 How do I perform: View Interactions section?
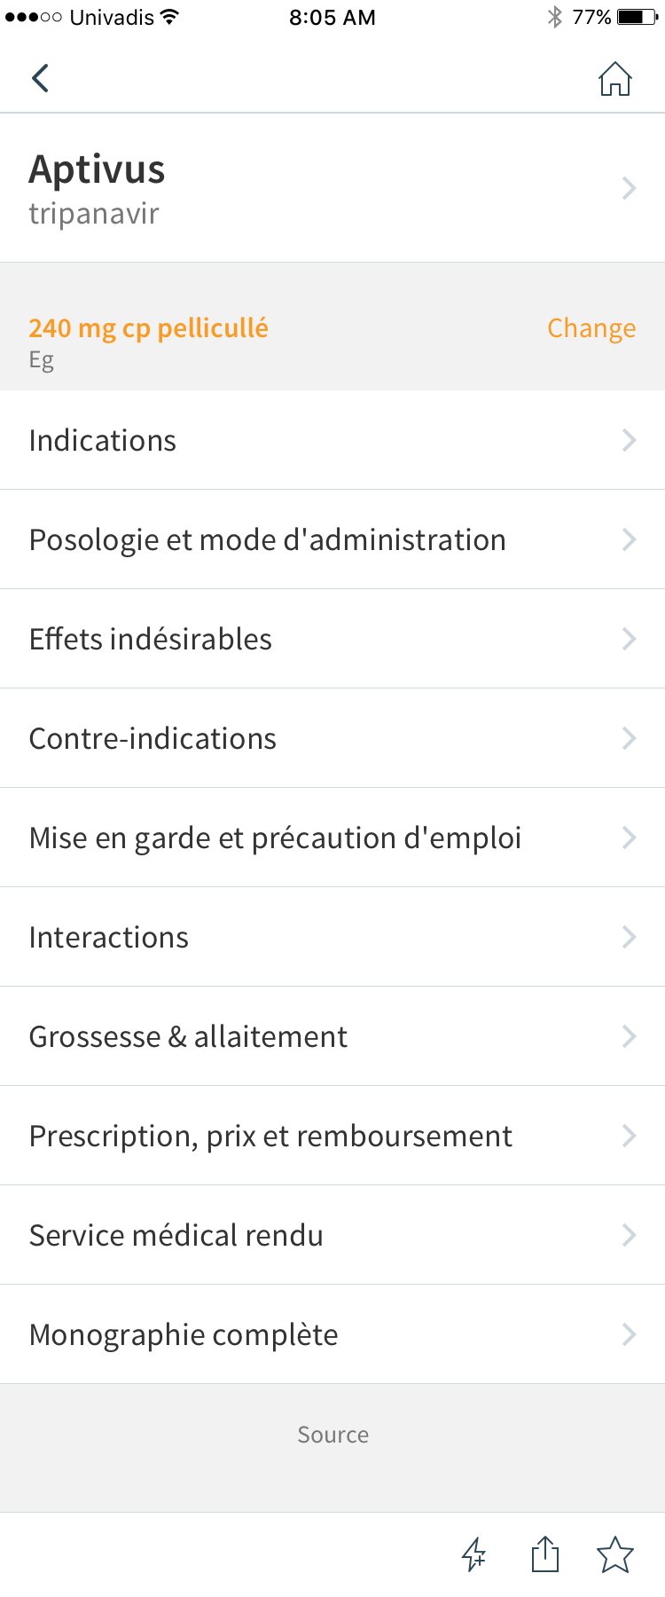tap(332, 937)
